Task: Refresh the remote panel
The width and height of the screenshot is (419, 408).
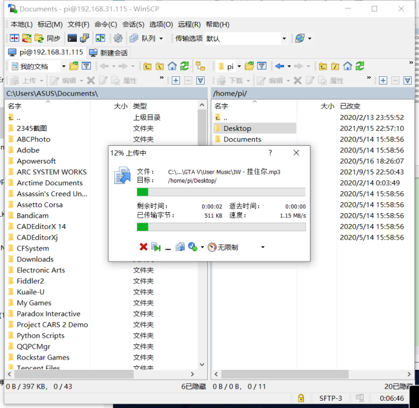Action: 360,66
